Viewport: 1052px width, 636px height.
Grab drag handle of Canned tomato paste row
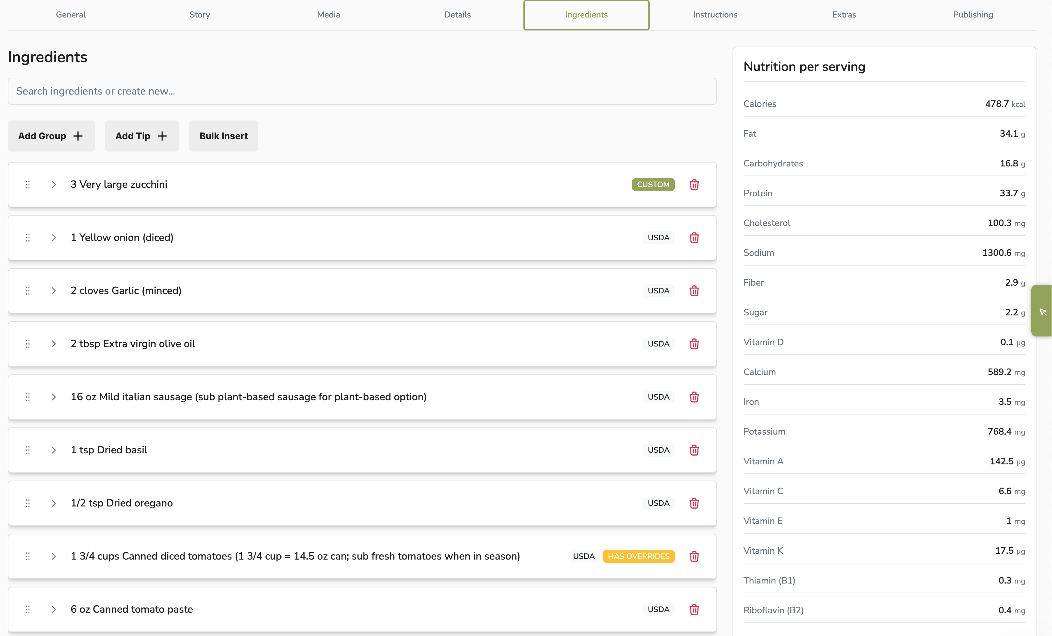point(28,609)
